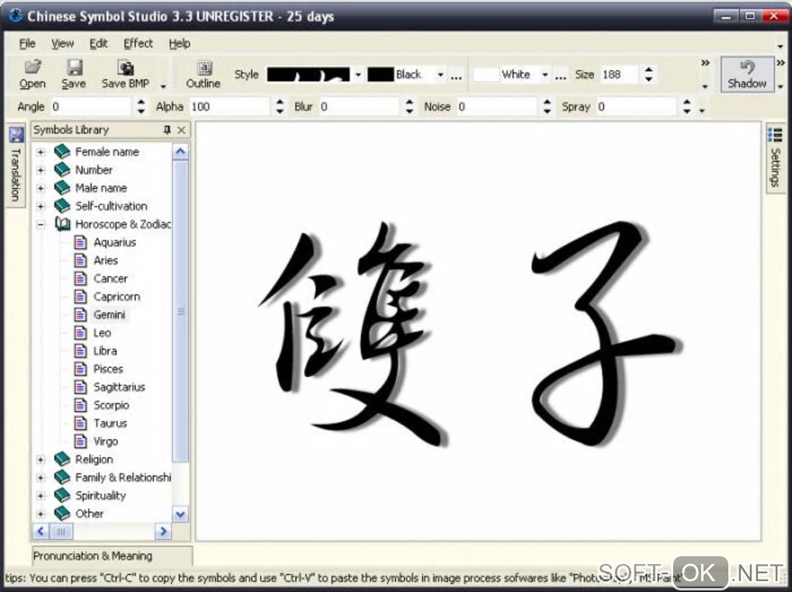Close the Symbols Library panel
This screenshot has width=792, height=592.
coord(182,130)
